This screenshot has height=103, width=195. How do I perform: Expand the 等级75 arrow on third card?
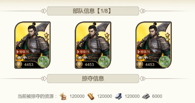139,52
